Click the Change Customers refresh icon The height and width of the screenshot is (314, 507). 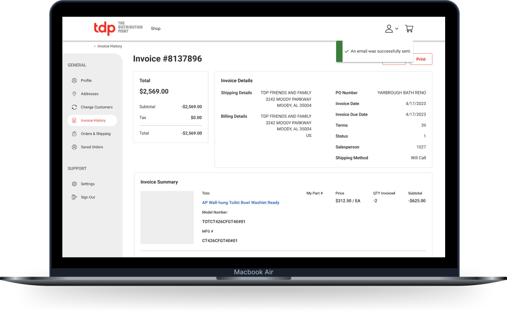pyautogui.click(x=74, y=107)
